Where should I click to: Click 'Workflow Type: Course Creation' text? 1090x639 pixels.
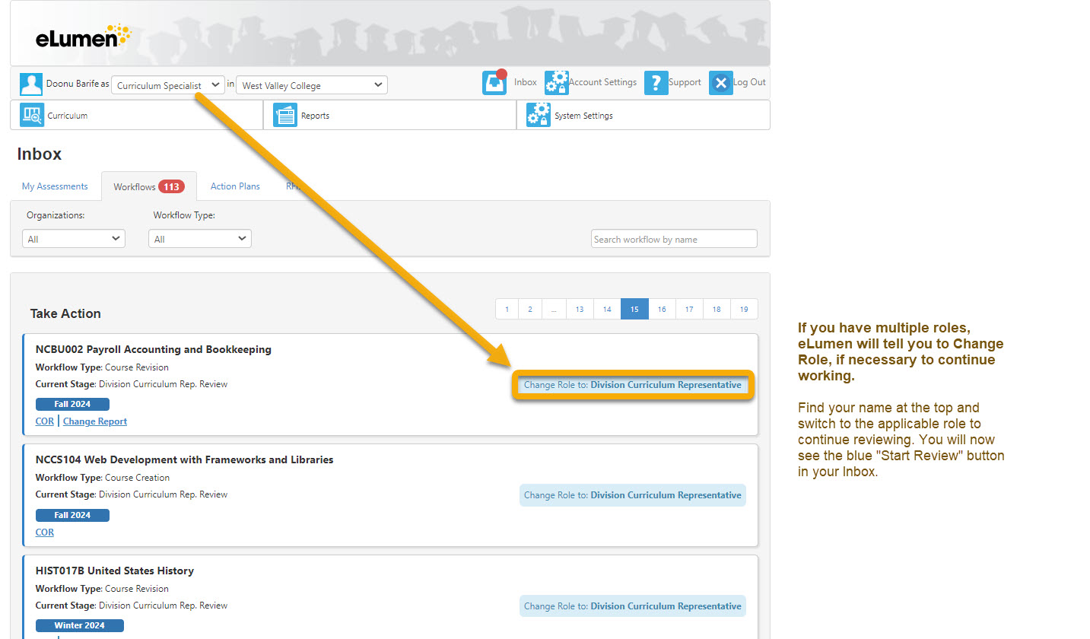[103, 478]
